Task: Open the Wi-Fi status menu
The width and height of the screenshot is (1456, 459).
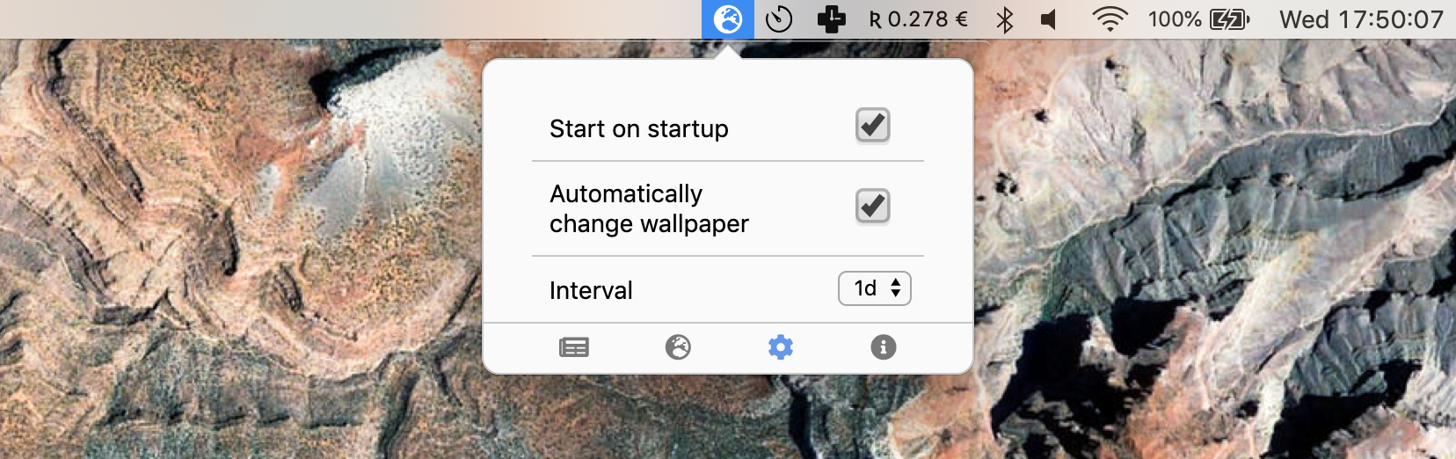Action: [x=1110, y=19]
